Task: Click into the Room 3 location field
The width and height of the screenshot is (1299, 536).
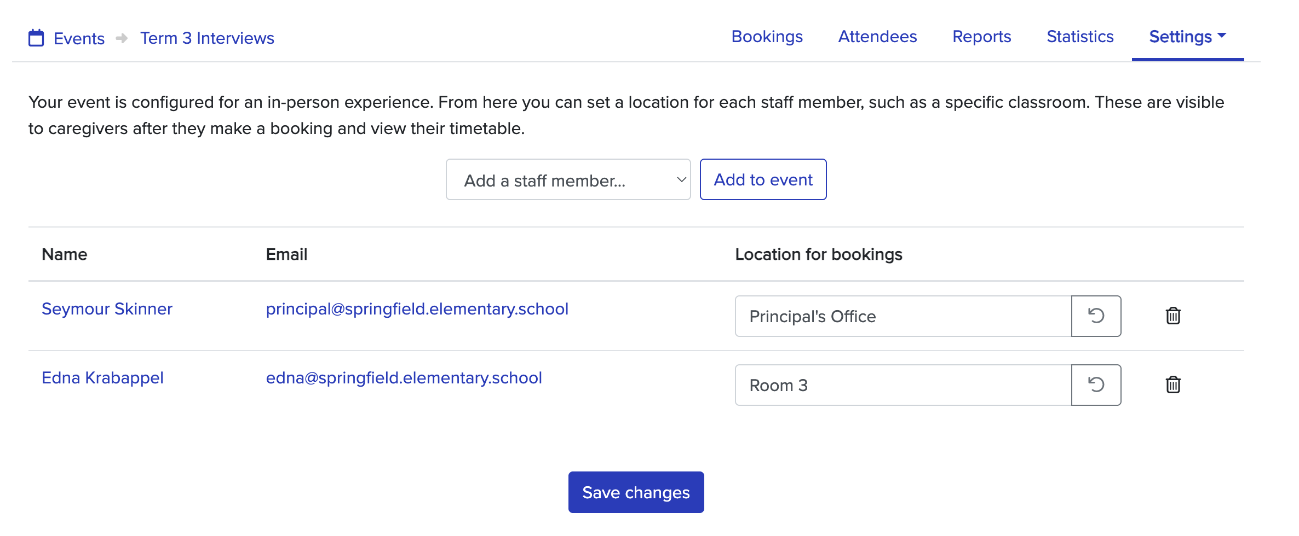Action: (x=903, y=385)
